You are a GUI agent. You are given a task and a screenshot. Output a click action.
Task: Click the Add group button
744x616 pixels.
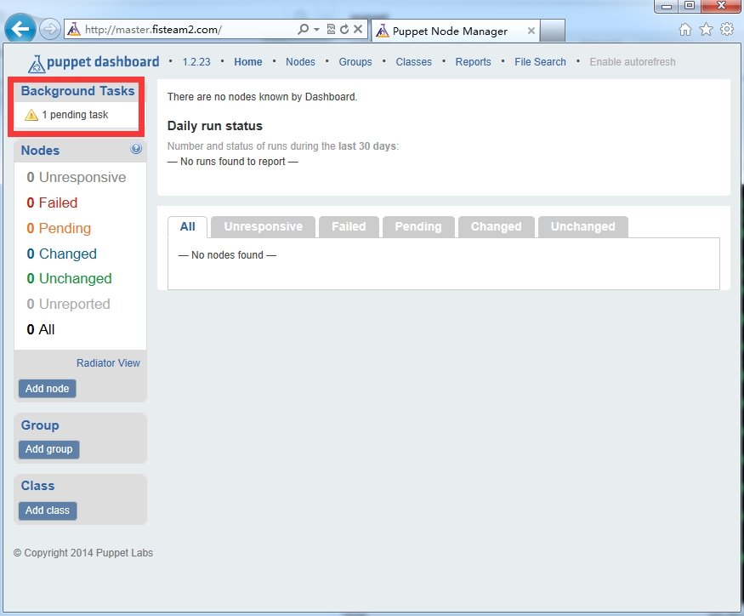(48, 449)
